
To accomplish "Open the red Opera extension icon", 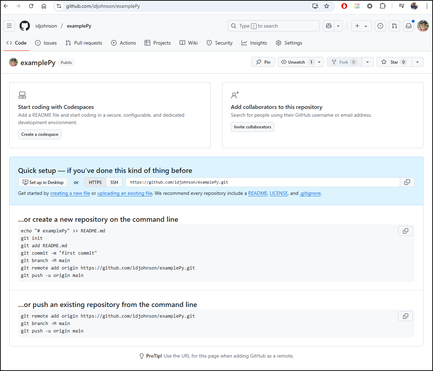I will point(344,6).
